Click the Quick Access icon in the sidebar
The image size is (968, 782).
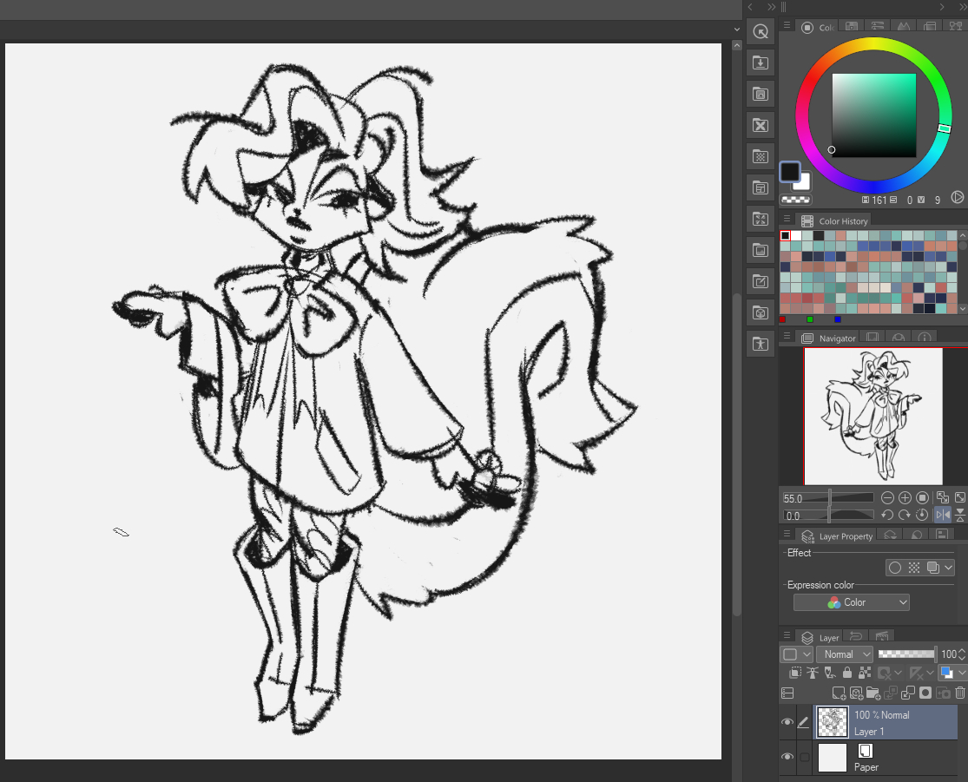pyautogui.click(x=761, y=31)
